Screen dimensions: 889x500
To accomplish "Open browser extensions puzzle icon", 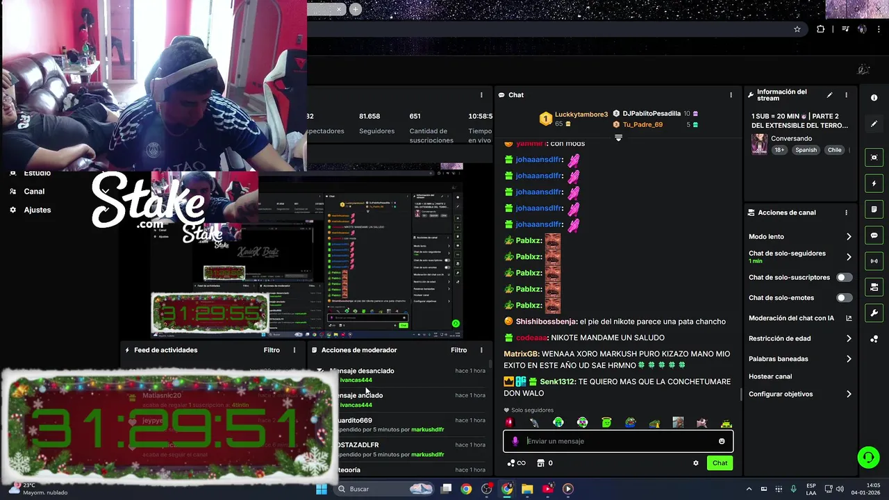I will [x=821, y=29].
